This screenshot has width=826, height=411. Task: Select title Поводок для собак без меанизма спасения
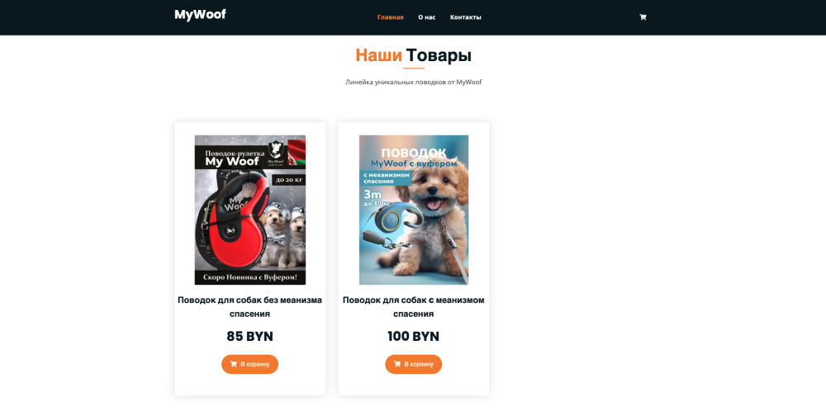[x=249, y=307]
